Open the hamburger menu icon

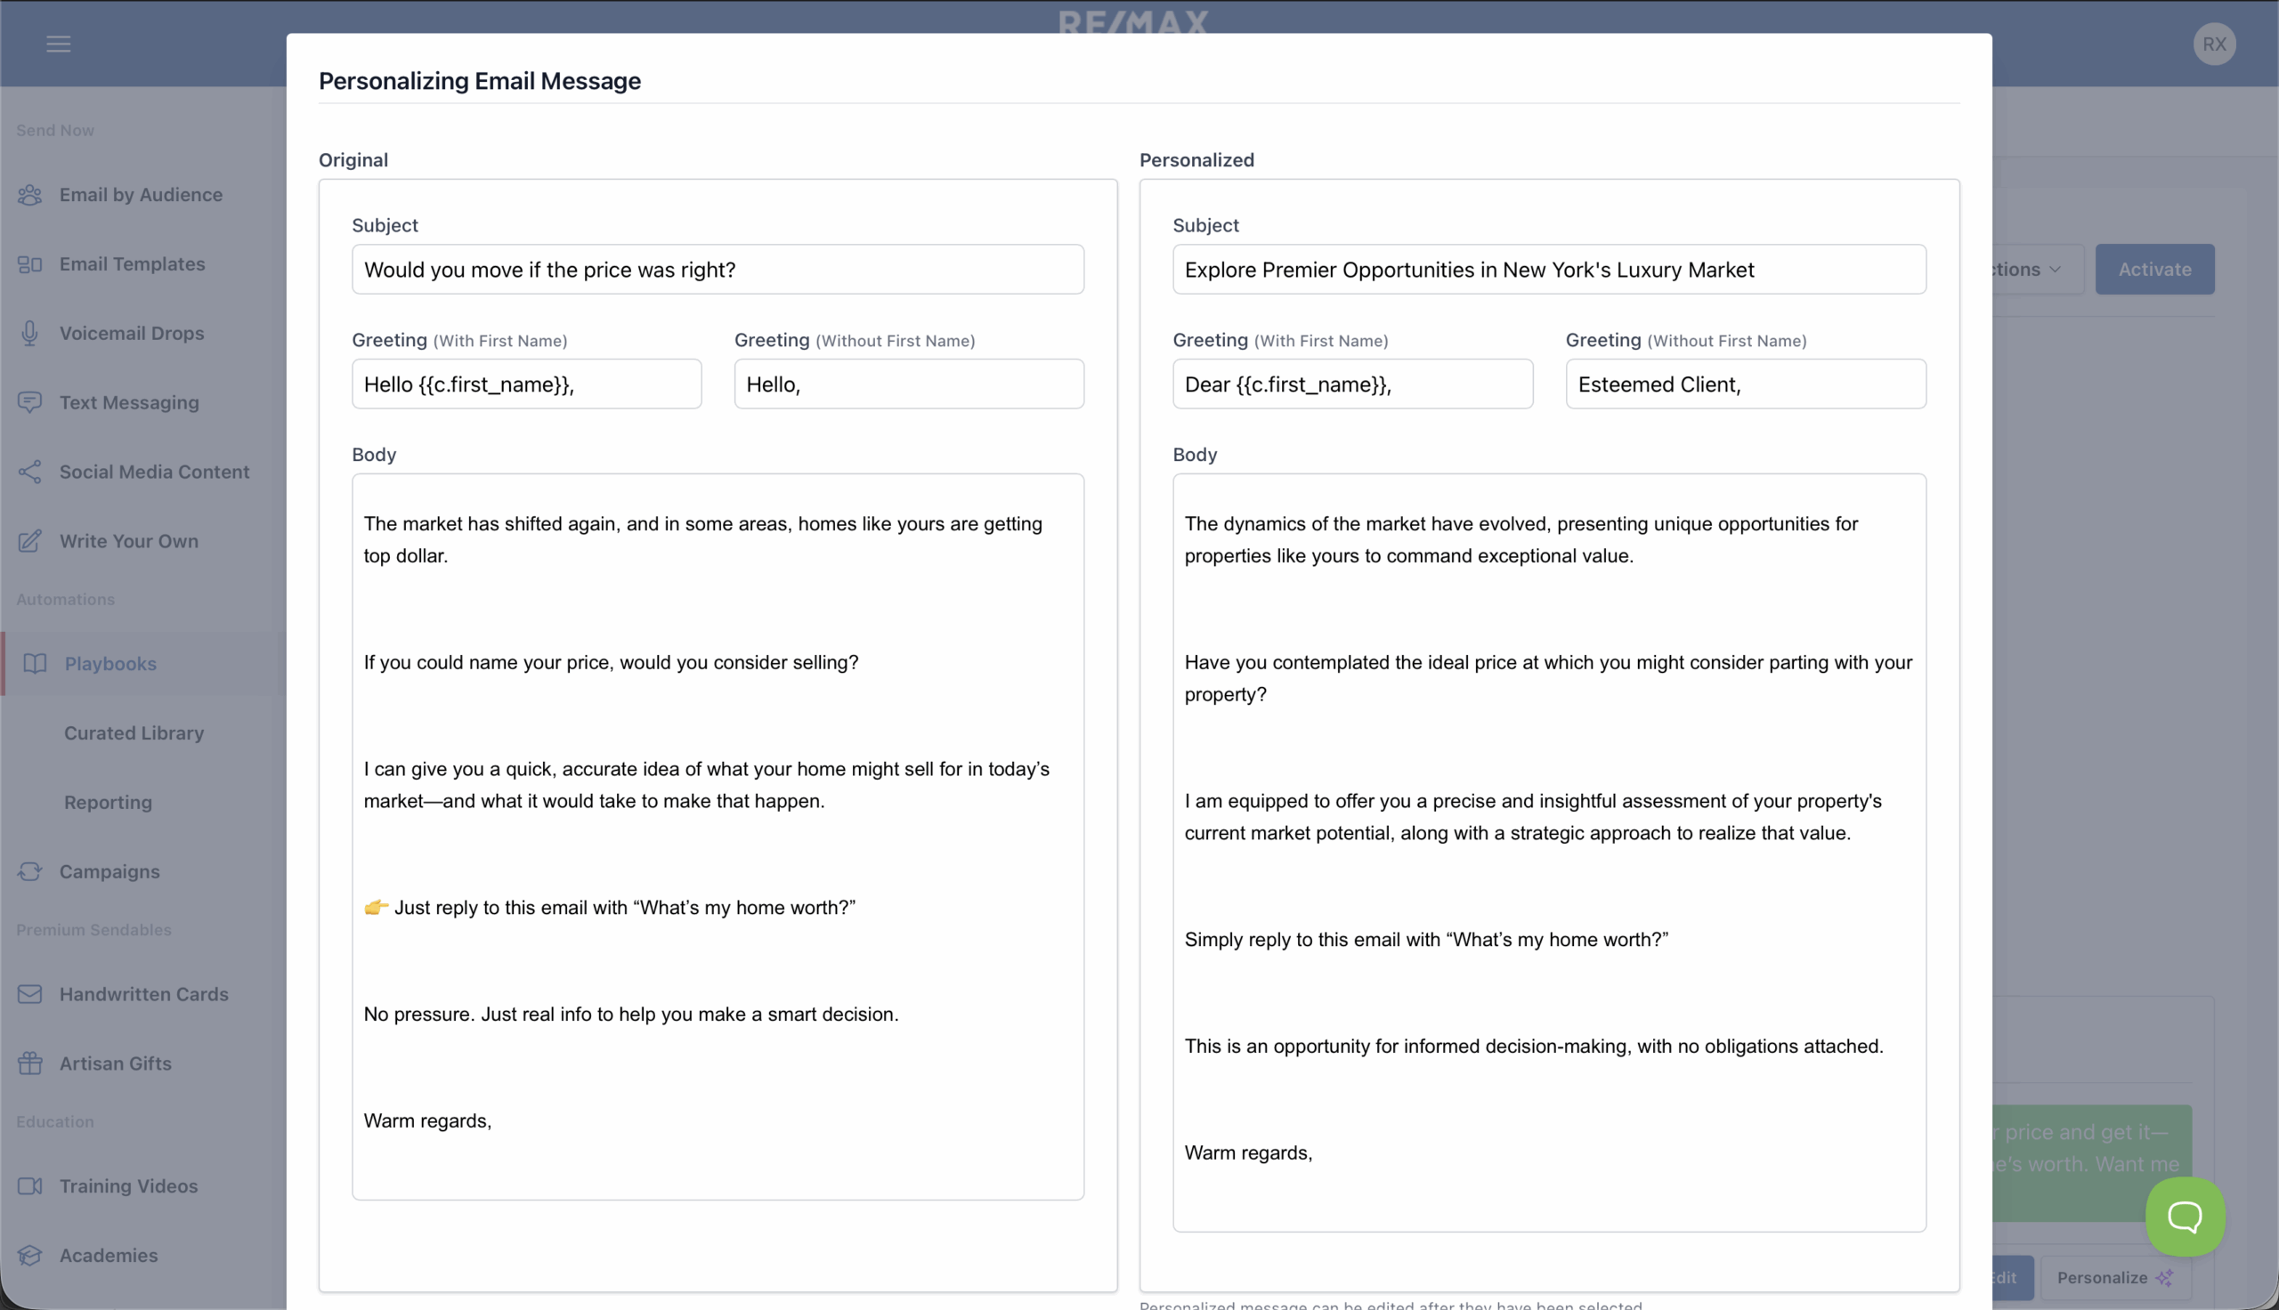59,44
